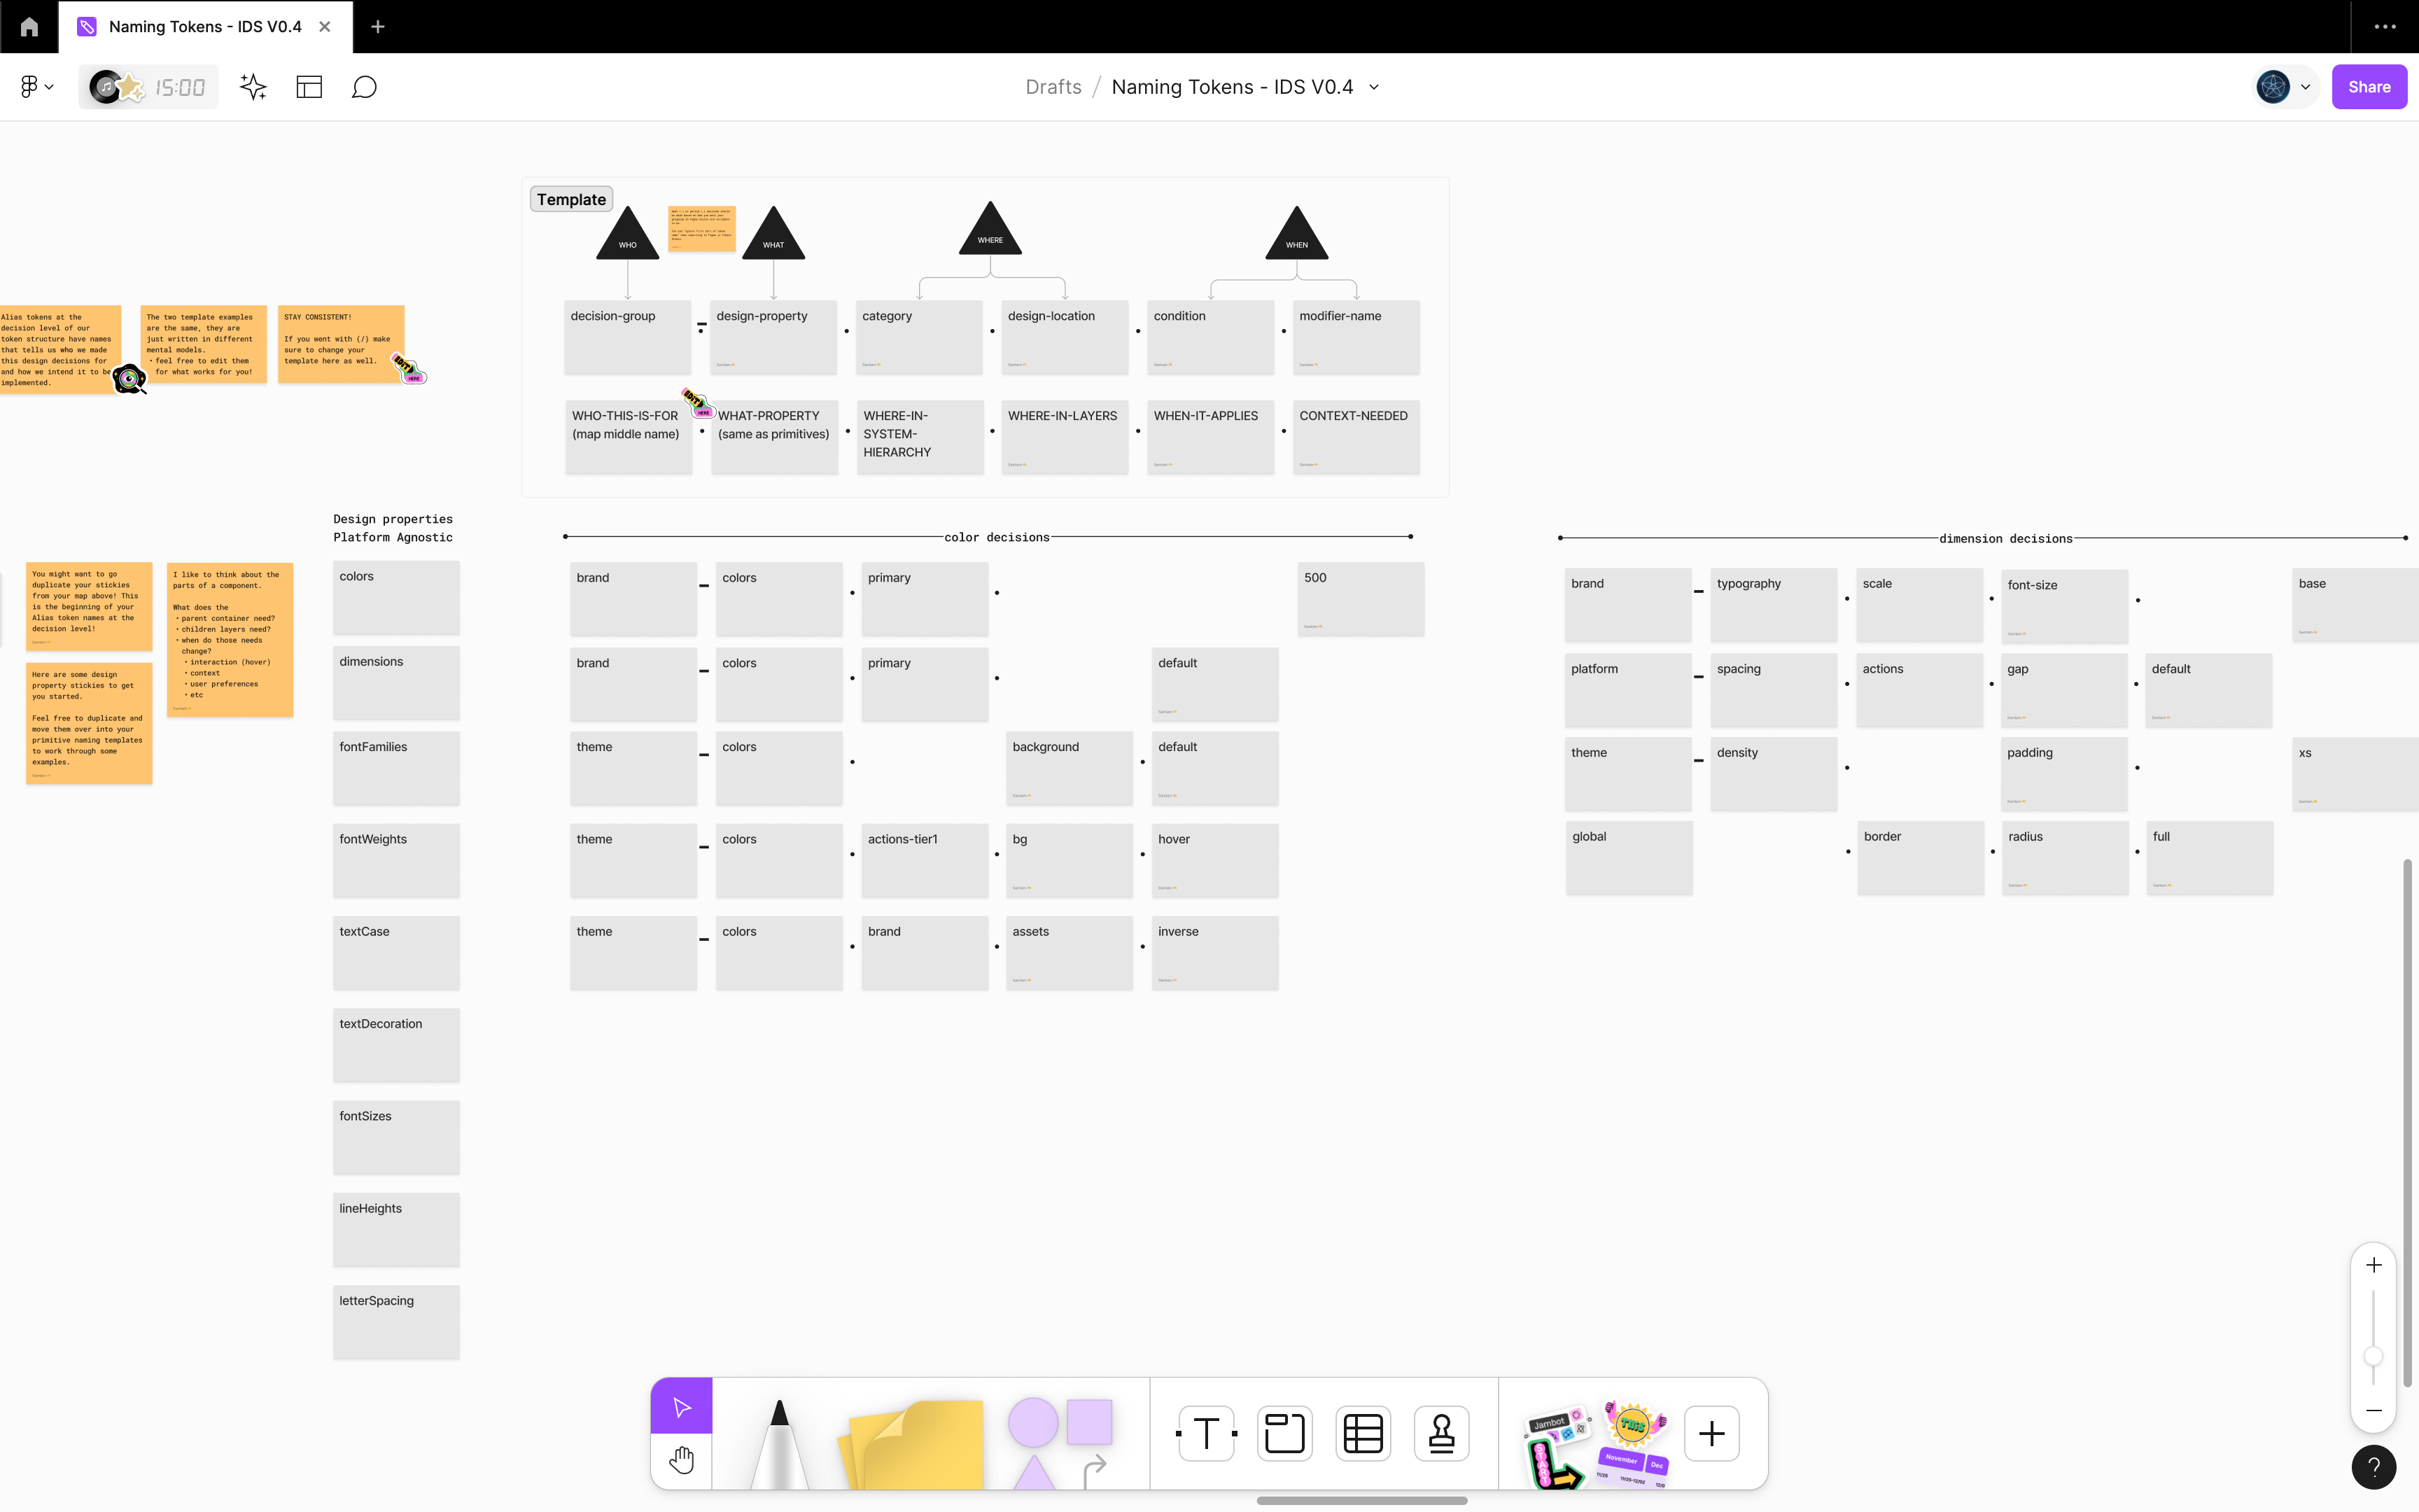
Task: Open the Stamp tool
Action: click(x=1441, y=1433)
